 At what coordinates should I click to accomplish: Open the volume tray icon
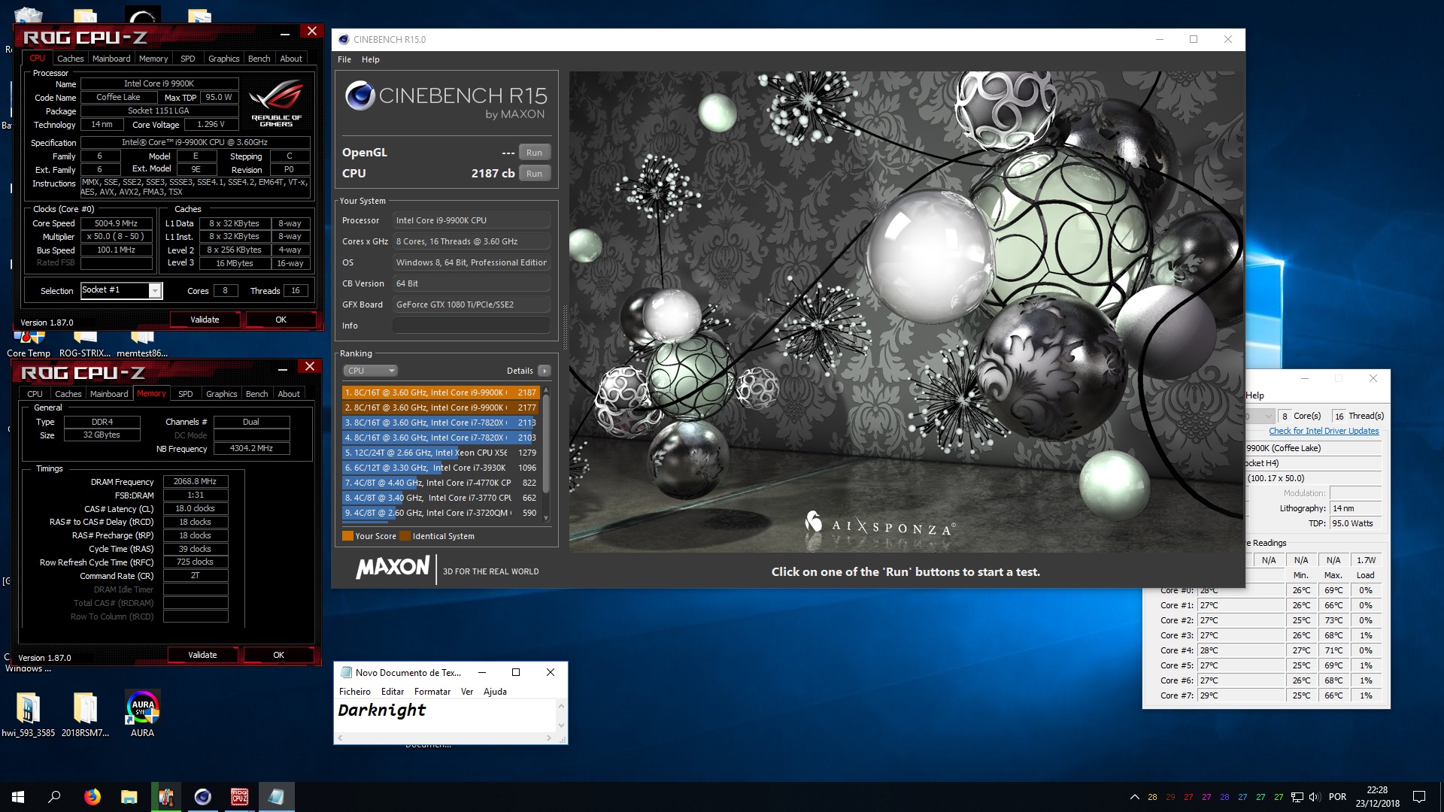[x=1315, y=797]
